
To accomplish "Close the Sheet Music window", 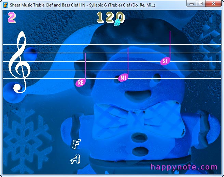I will click(213, 3).
